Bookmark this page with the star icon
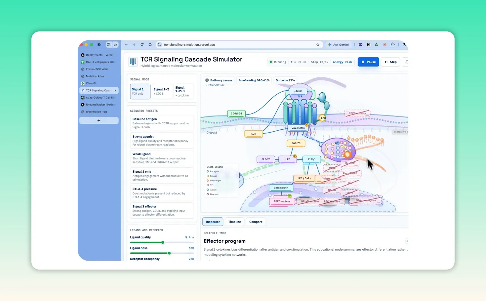 318,45
